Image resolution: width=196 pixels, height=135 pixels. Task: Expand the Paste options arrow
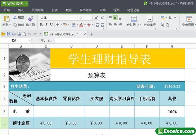click(10, 25)
